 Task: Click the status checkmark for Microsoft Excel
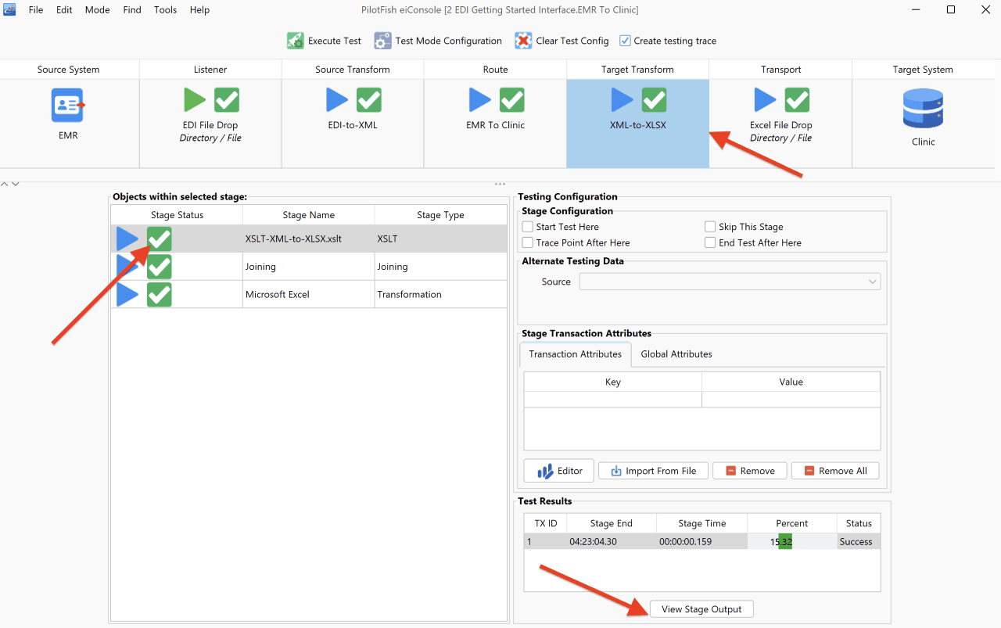(x=160, y=295)
